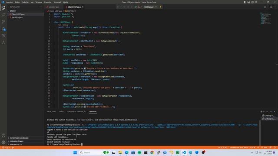278x156 pixels.
Task: Split the editor to the right
Action: pyautogui.click(x=271, y=7)
